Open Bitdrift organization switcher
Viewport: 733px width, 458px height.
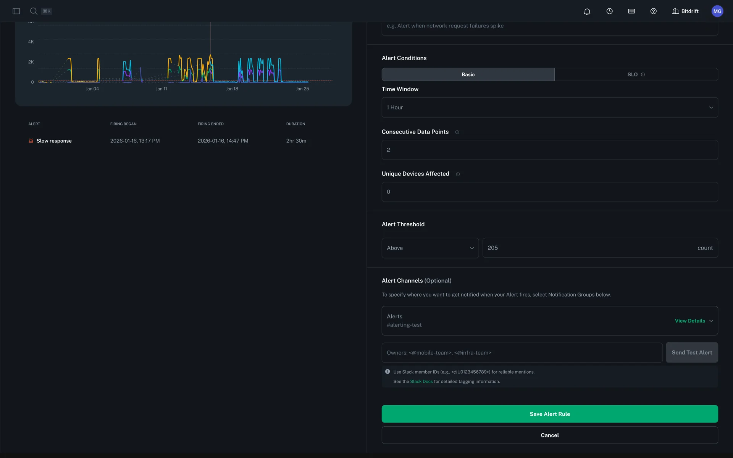tap(685, 11)
